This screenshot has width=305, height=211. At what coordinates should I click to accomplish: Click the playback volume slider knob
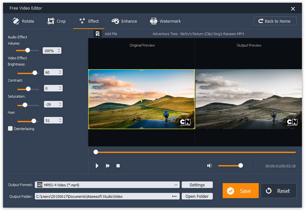click(241, 166)
